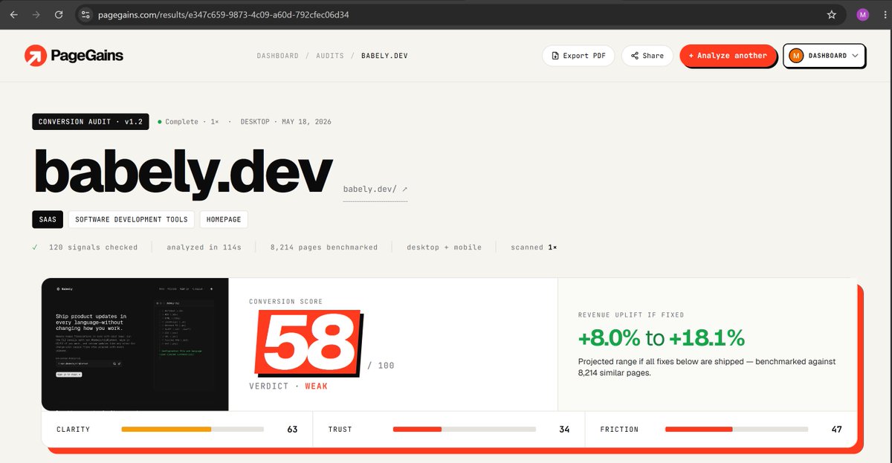The width and height of the screenshot is (892, 463).
Task: Open the DASHBOARD account dropdown
Action: pos(824,56)
